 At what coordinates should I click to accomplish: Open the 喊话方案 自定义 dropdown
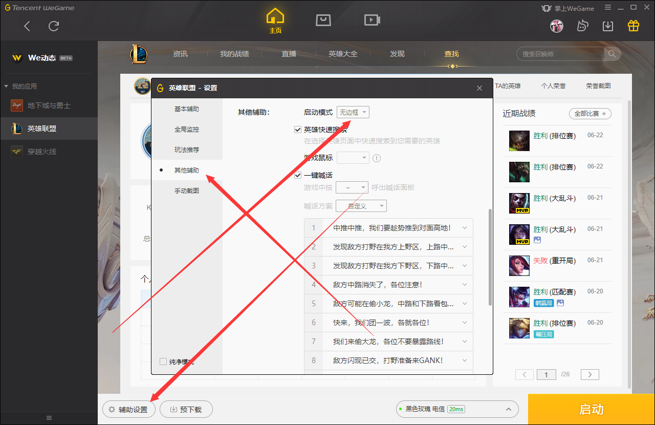[x=361, y=206]
